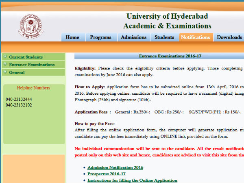
Task: Click helpline number 040-23132444
Action: coord(19,99)
